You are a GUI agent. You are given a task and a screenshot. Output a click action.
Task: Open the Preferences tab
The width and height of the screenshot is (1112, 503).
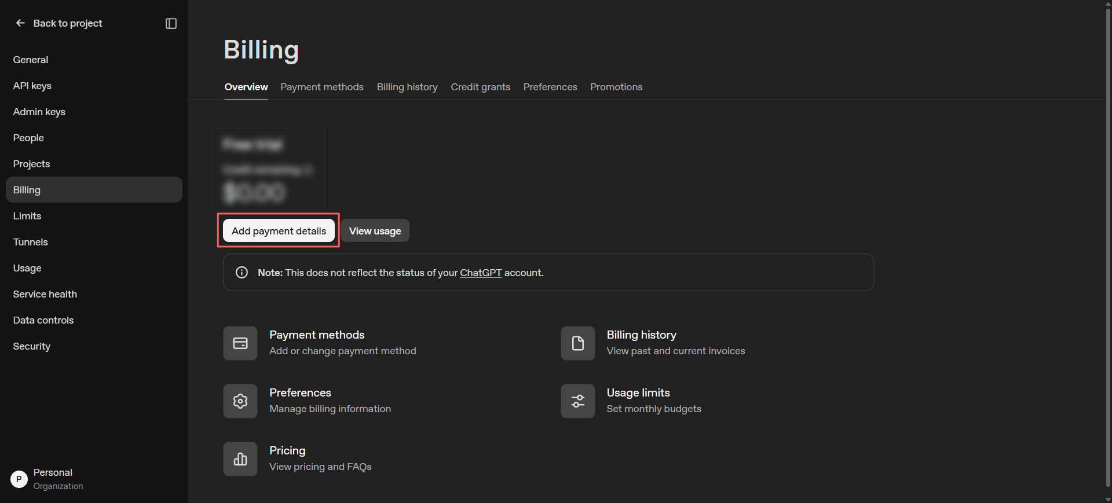click(x=550, y=87)
